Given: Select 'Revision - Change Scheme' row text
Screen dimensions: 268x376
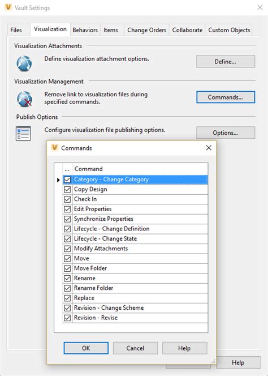Looking at the screenshot, I should click(109, 308).
